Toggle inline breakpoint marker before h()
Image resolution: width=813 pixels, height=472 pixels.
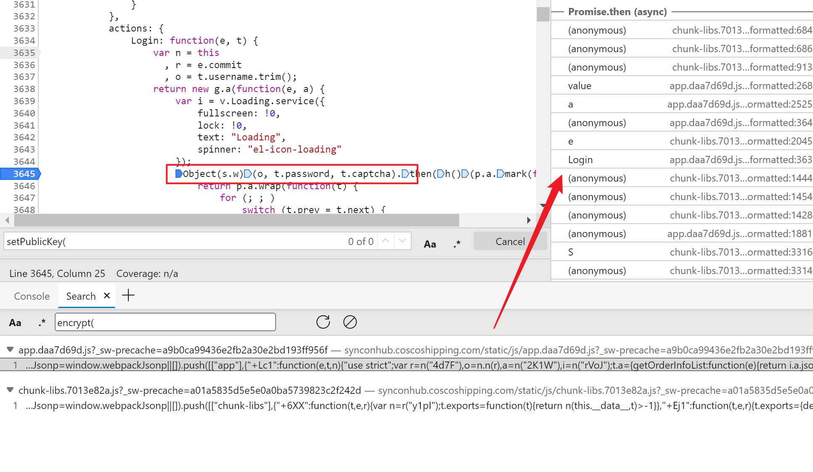coord(441,174)
